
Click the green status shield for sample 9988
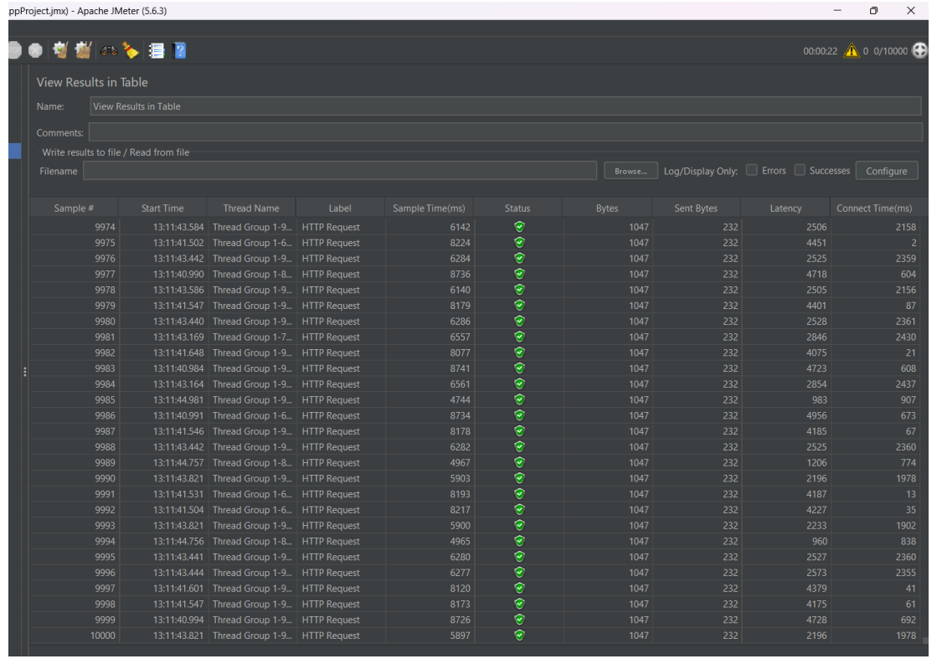pos(519,446)
